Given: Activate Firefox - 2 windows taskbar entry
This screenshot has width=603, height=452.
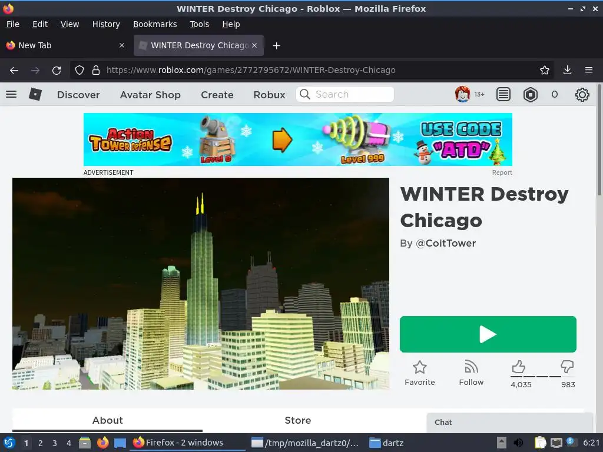Looking at the screenshot, I should coord(188,443).
